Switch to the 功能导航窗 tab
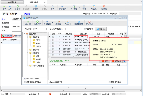Screen dimensions: 143x96 [x=12, y=2]
